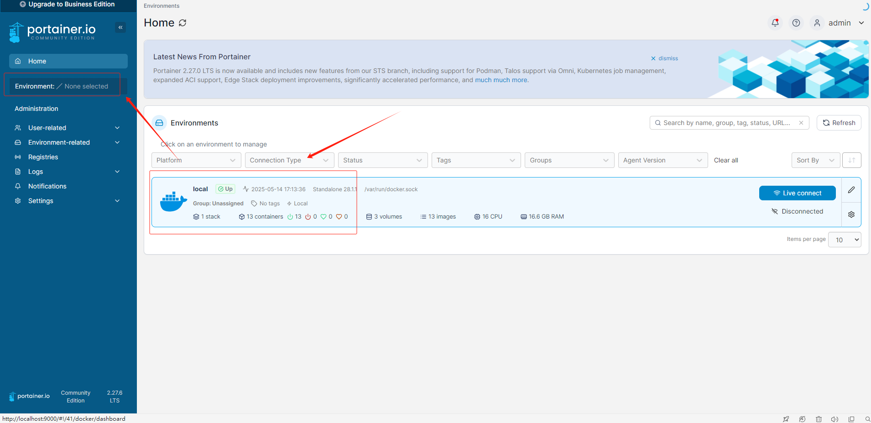Click the sidebar Notifications bell icon

(x=18, y=186)
